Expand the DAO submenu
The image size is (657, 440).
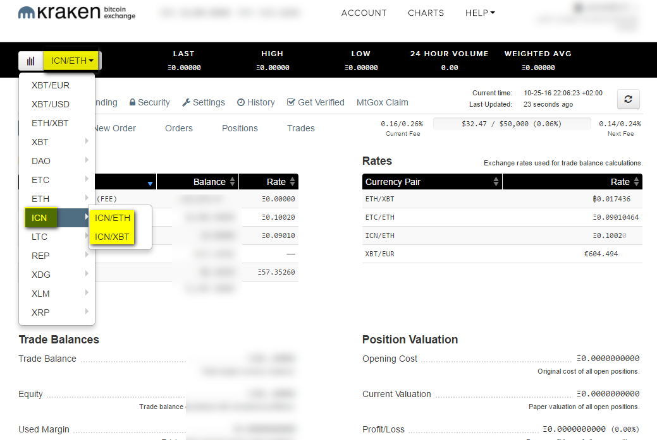pos(57,161)
